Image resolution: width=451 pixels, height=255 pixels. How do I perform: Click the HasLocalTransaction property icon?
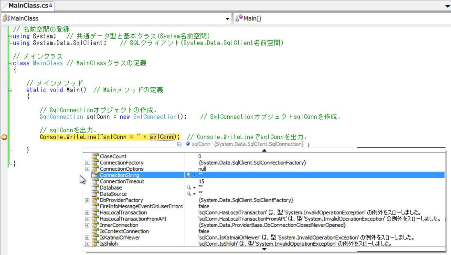95,212
